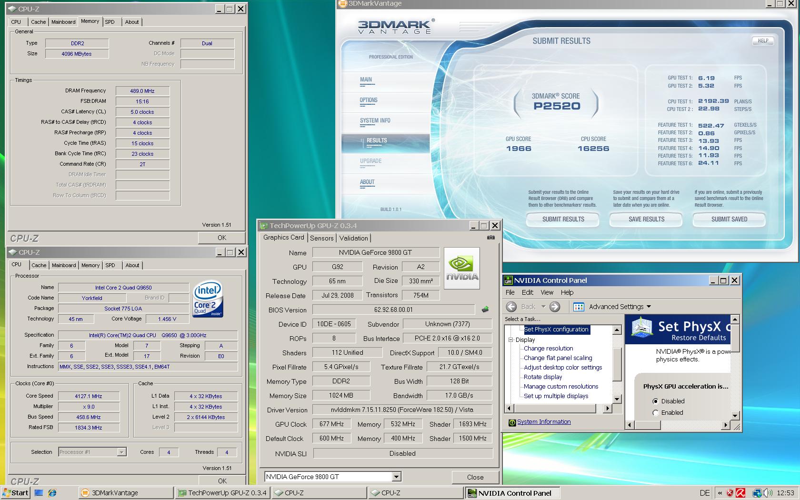Open the Help menu in NVIDIA Control Panel
This screenshot has width=800, height=500.
click(x=567, y=292)
